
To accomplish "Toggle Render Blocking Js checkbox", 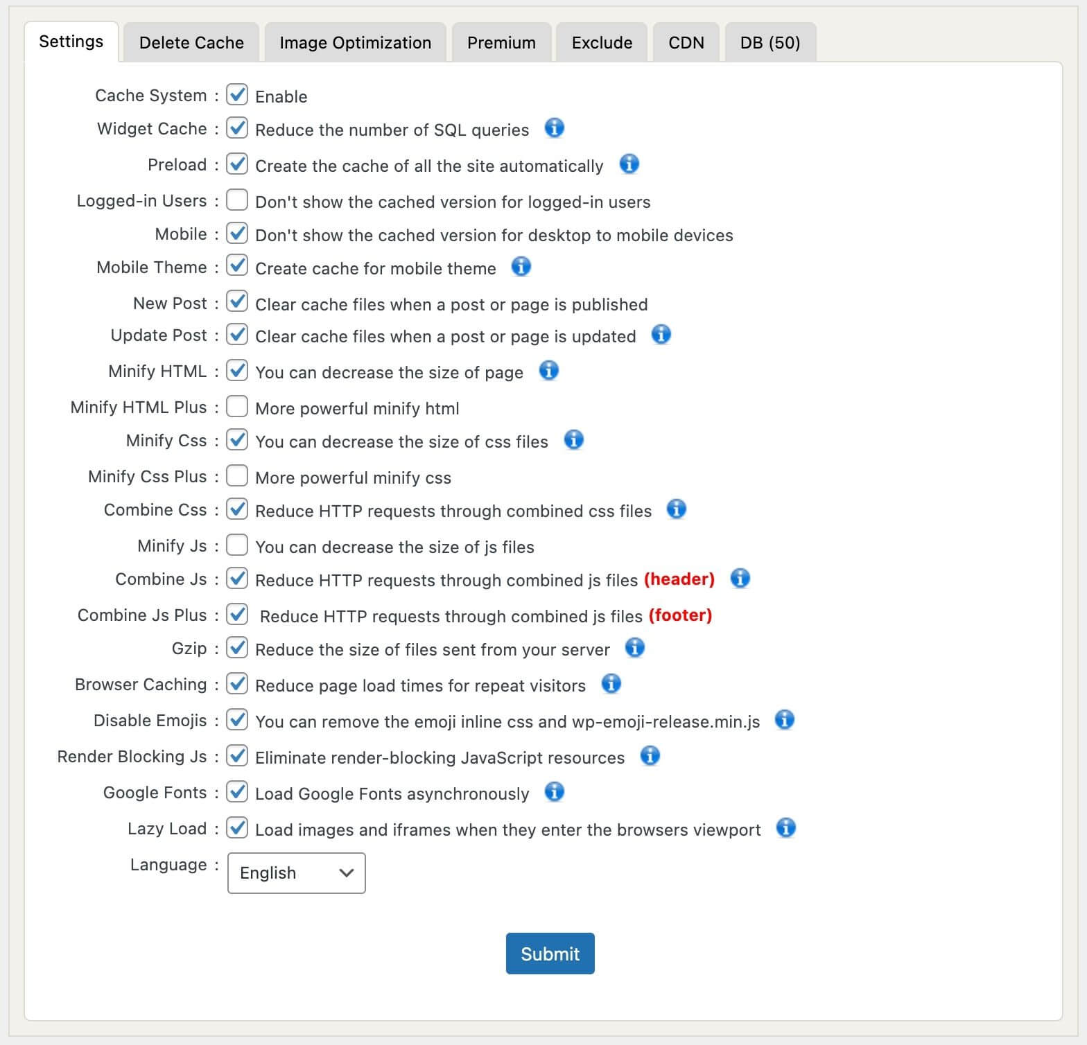I will tap(237, 755).
